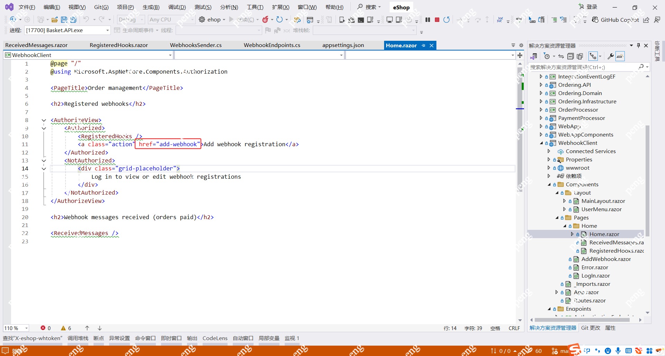
Task: Click the pending changes filter clock icon
Action: [x=547, y=56]
